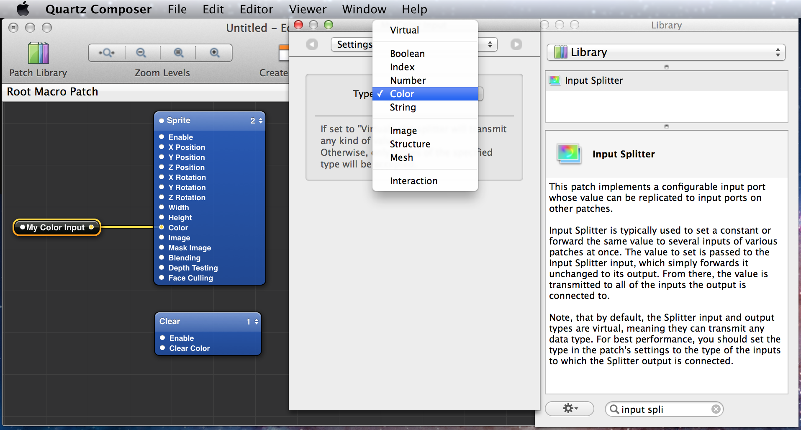Click the Clear patch's Enable port
Screen dimensions: 801x430
[x=162, y=338]
